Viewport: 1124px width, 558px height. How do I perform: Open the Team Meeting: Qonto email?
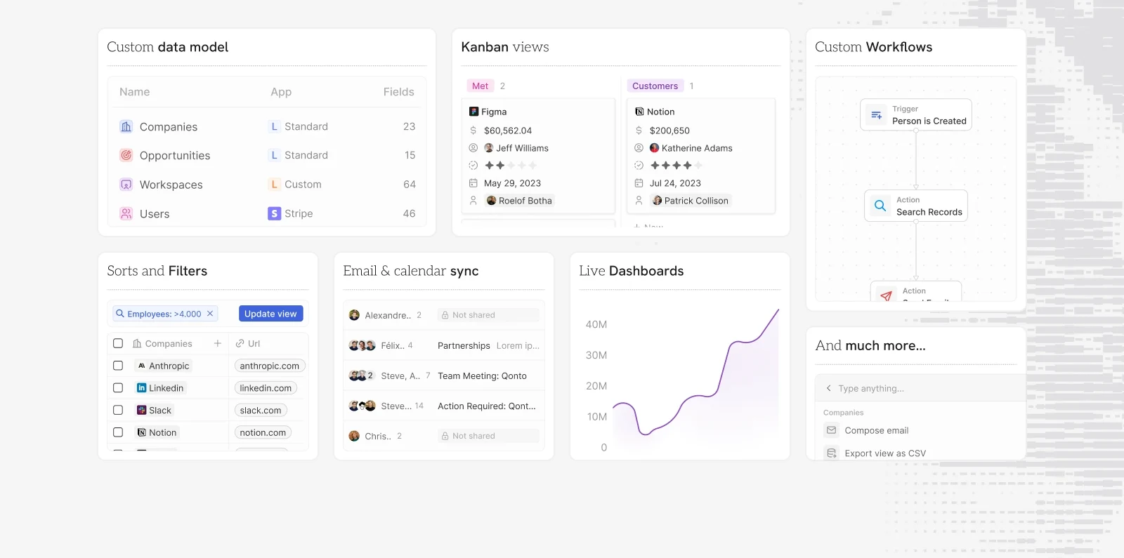pos(482,376)
